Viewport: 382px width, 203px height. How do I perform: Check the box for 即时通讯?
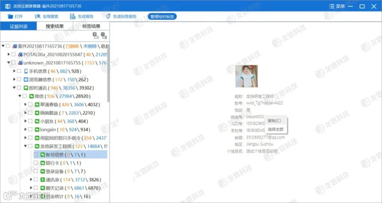[19, 88]
